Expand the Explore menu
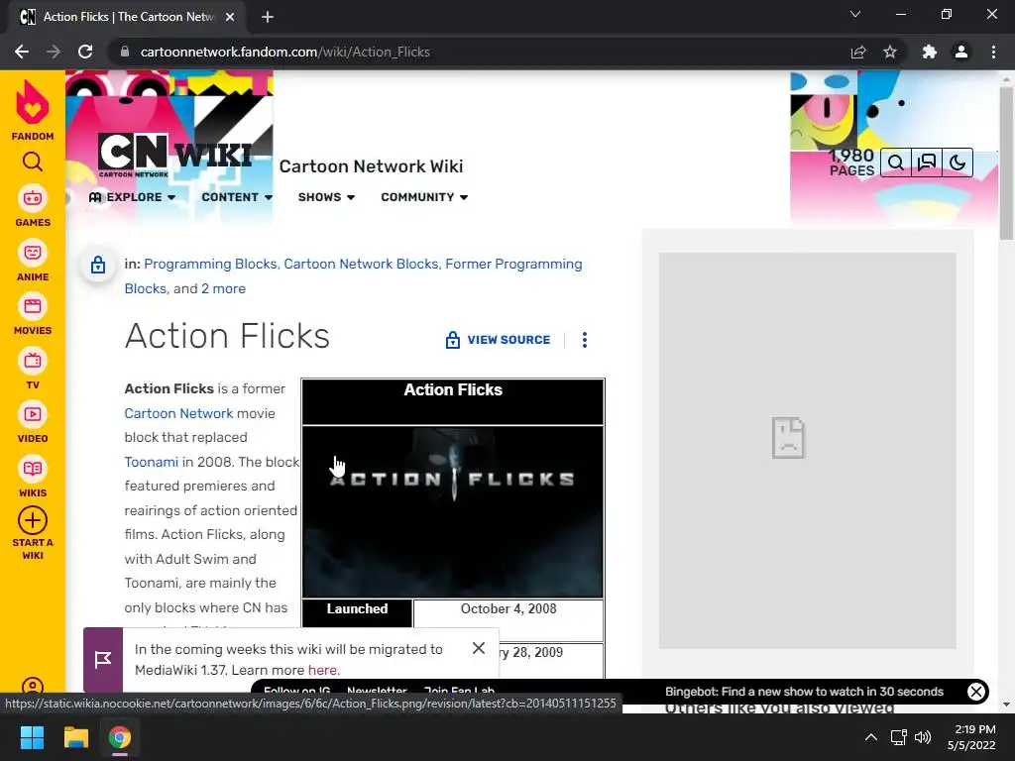 click(132, 197)
